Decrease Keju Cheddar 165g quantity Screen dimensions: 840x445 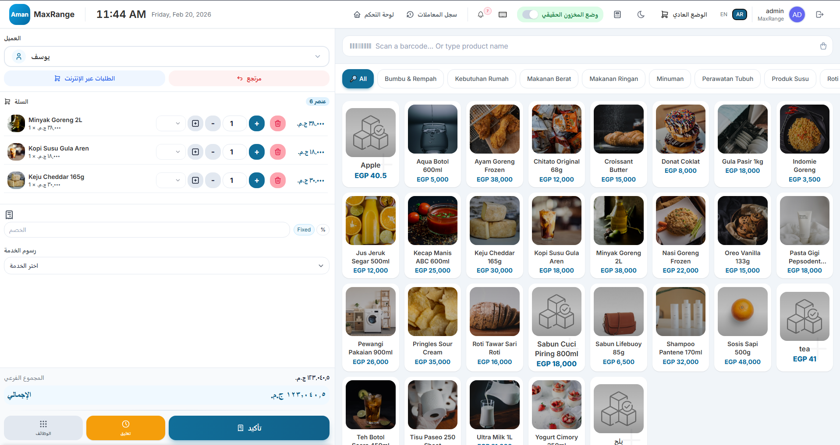(x=213, y=180)
